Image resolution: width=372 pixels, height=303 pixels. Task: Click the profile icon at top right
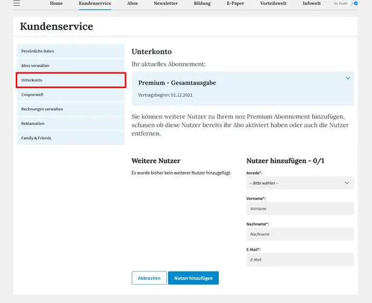click(354, 4)
